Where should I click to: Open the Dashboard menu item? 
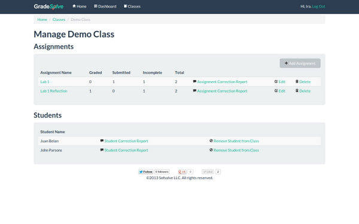[105, 7]
